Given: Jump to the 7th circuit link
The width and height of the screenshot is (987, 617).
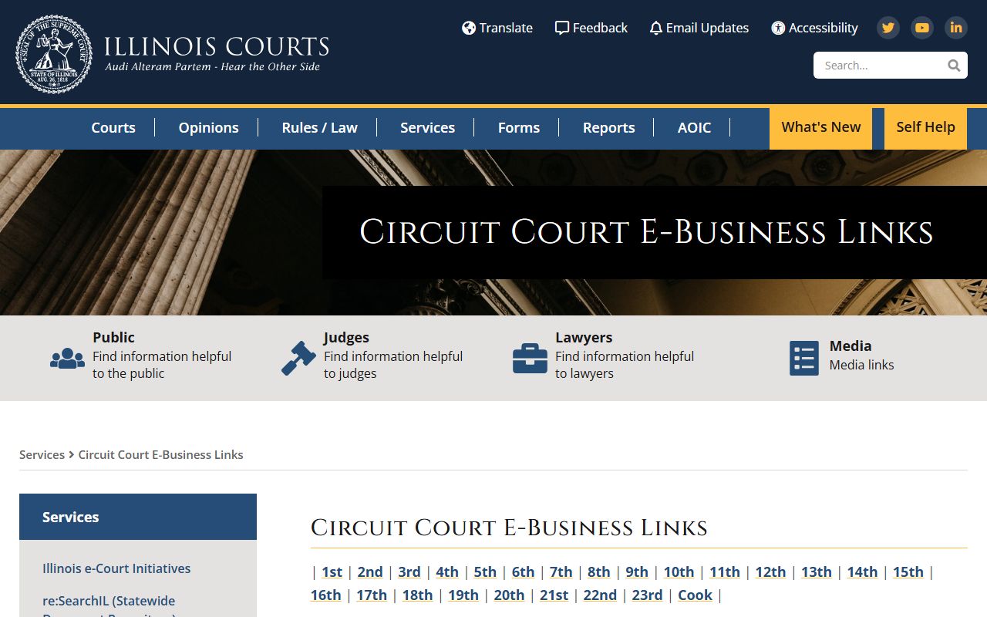Looking at the screenshot, I should [x=561, y=572].
